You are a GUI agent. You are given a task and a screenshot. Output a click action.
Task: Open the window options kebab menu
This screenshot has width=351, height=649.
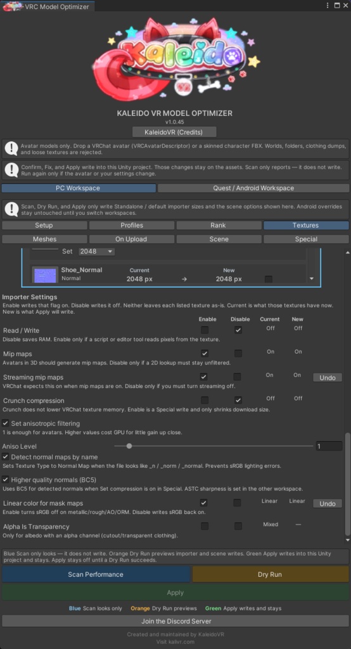(x=328, y=6)
